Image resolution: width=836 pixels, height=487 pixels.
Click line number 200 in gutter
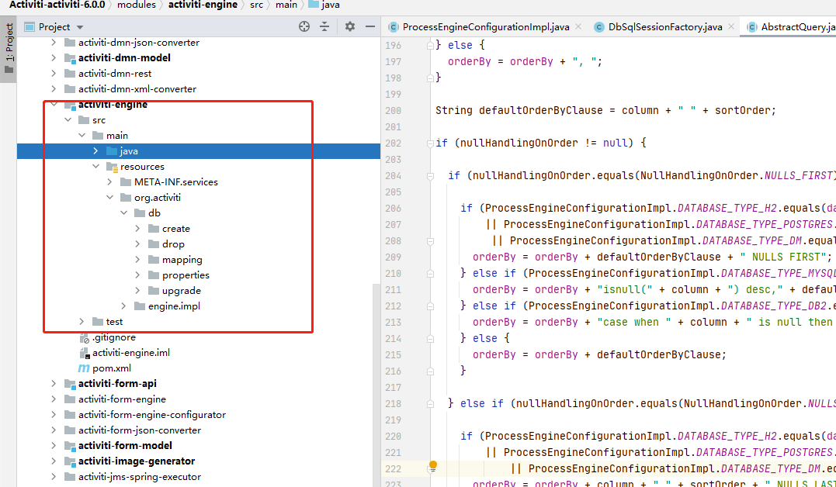pyautogui.click(x=393, y=110)
